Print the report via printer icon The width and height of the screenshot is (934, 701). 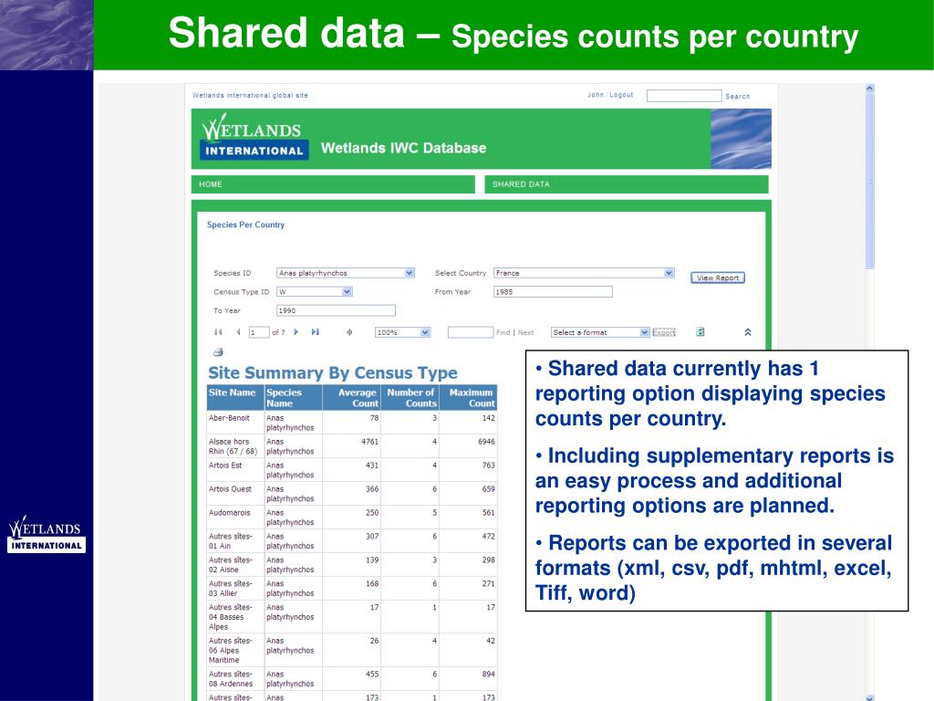click(218, 352)
